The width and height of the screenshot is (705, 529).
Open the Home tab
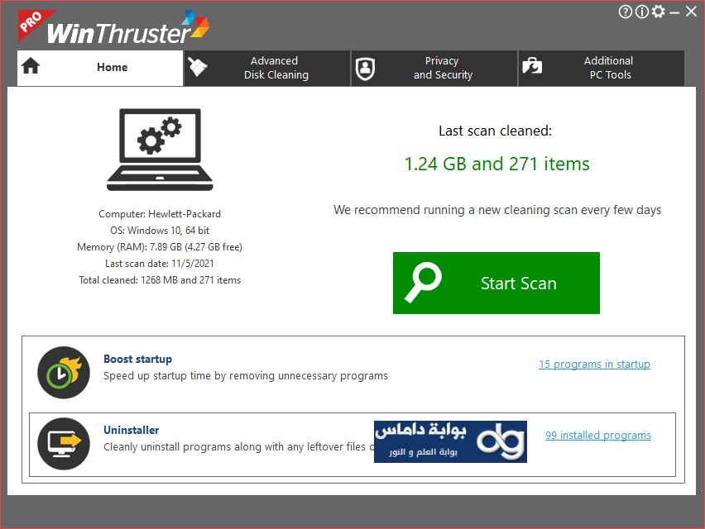(100, 68)
